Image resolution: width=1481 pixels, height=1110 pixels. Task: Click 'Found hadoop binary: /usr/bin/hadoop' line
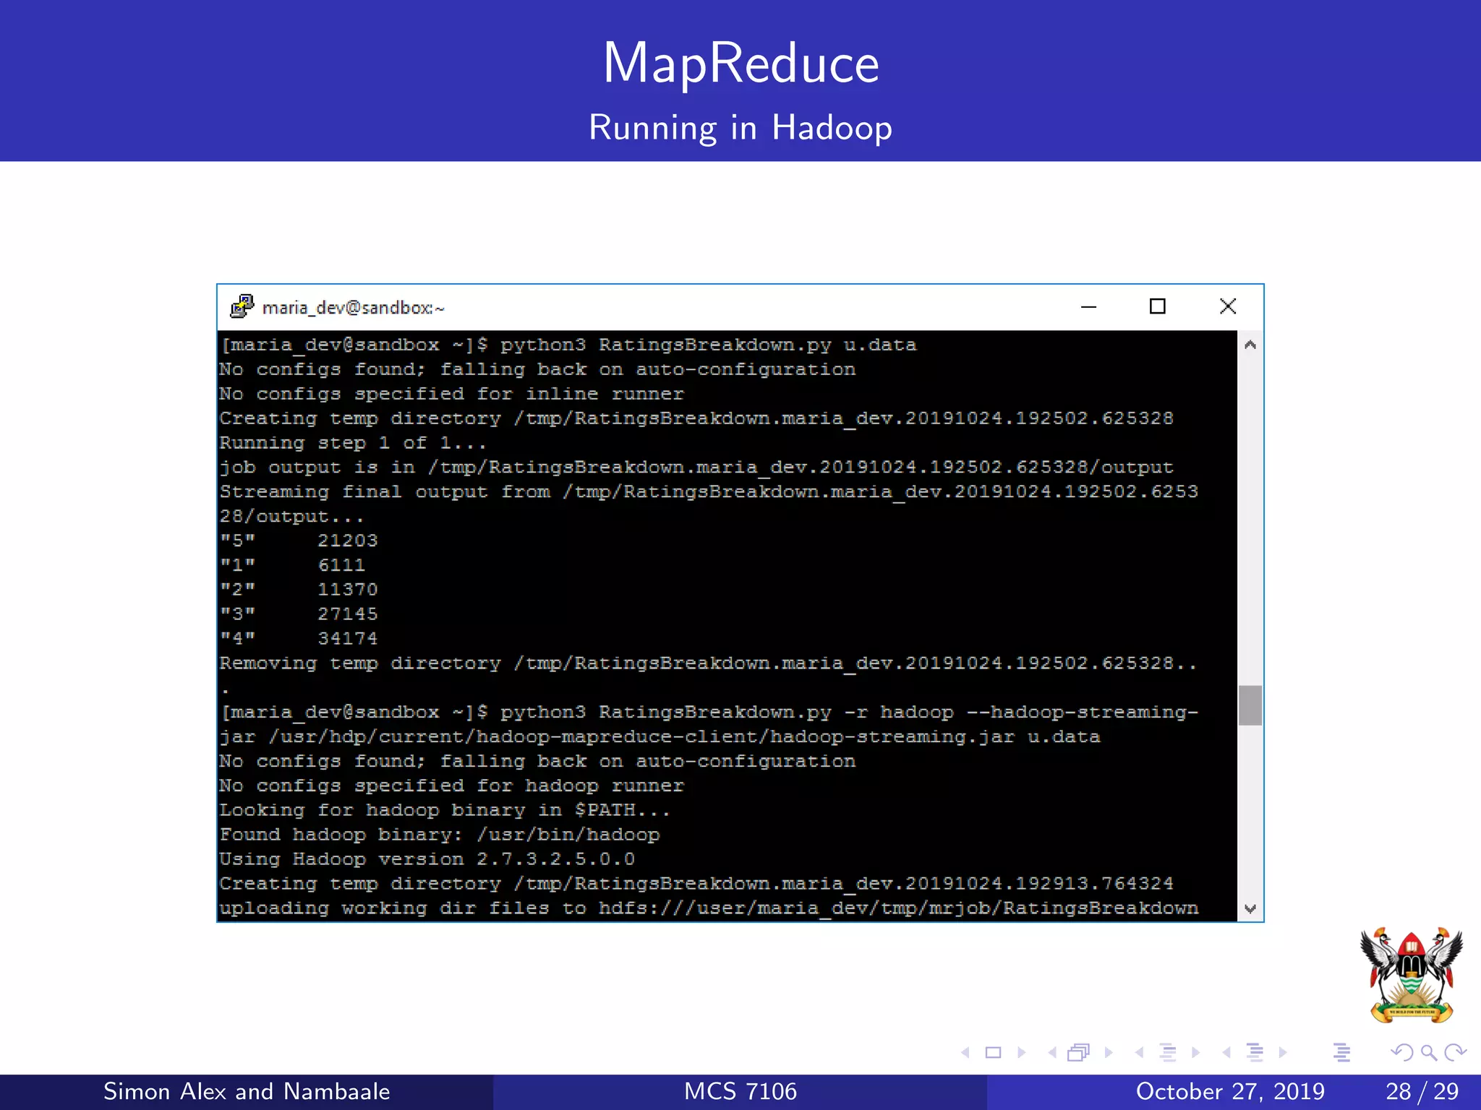[440, 835]
